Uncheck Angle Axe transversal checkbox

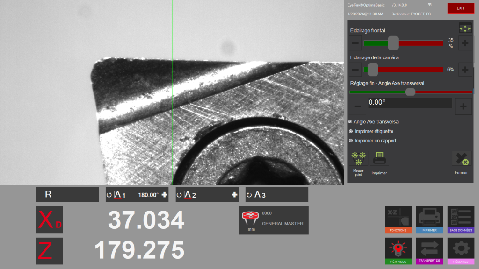pos(350,121)
